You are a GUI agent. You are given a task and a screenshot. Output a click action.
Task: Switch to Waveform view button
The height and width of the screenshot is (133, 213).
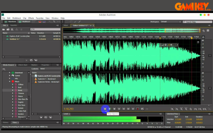[10, 22]
